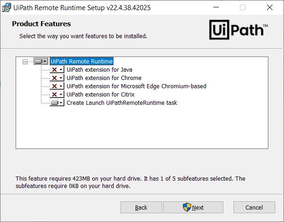Open install dropdown for Citrix extension

(x=57, y=94)
